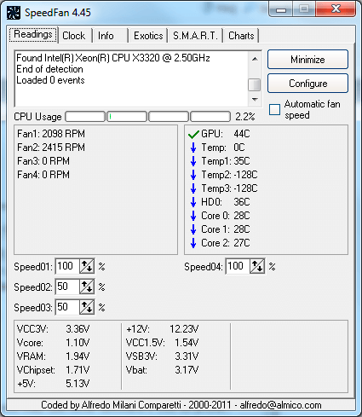Select the Fan2: 2415 RPM reading
362x417 pixels.
click(51, 148)
